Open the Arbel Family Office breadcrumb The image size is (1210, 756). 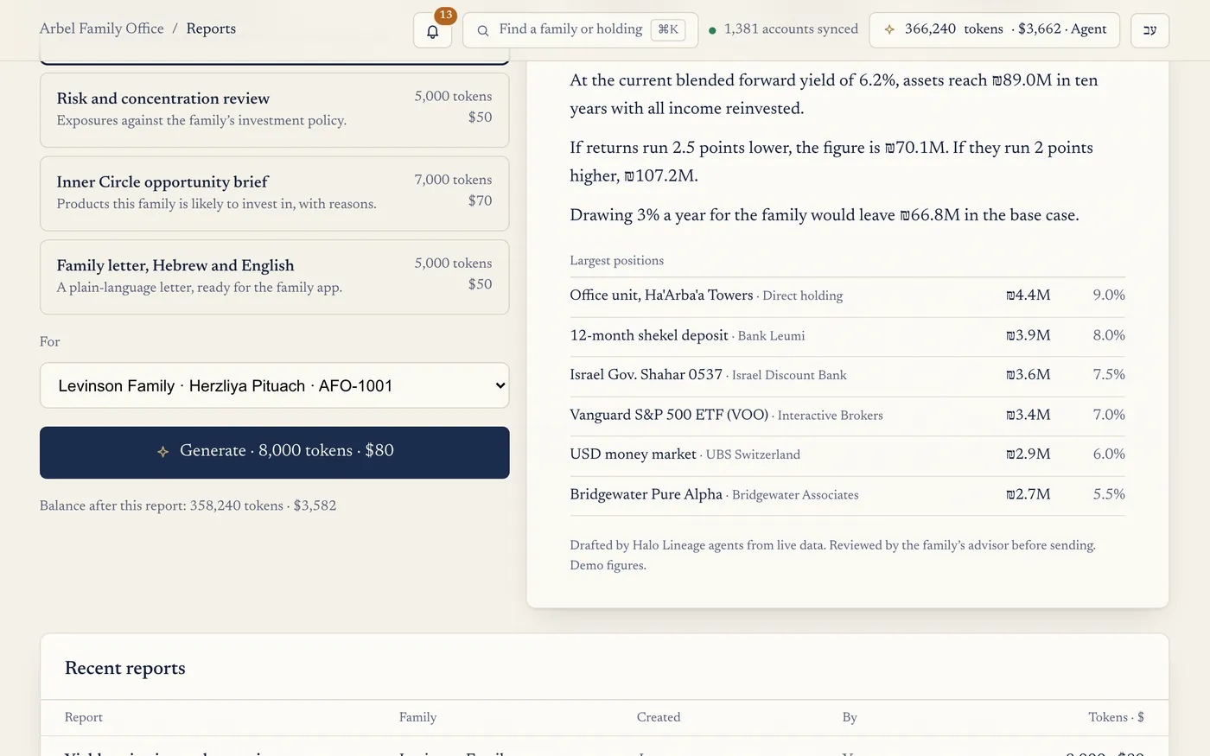pos(102,29)
